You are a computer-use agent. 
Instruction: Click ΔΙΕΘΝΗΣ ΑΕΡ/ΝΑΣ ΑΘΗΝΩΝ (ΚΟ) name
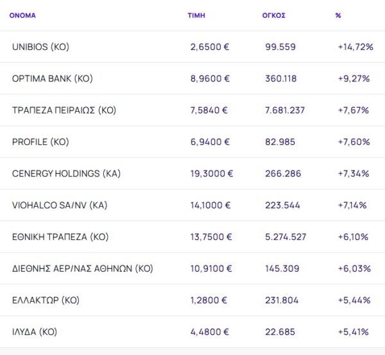pyautogui.click(x=83, y=268)
